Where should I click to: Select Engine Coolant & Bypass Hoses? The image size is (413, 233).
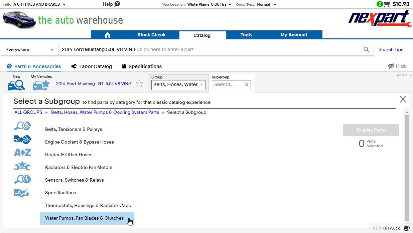80,142
